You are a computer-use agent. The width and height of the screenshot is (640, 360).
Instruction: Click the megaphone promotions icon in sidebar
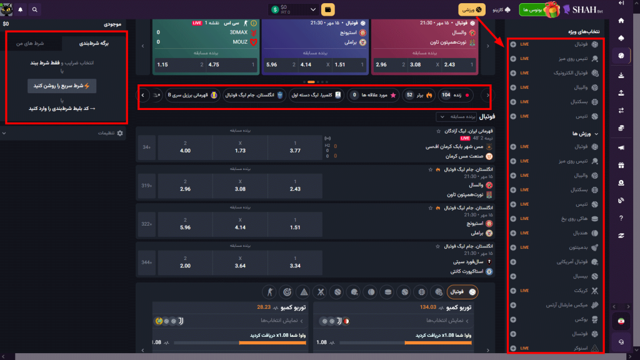[621, 148]
